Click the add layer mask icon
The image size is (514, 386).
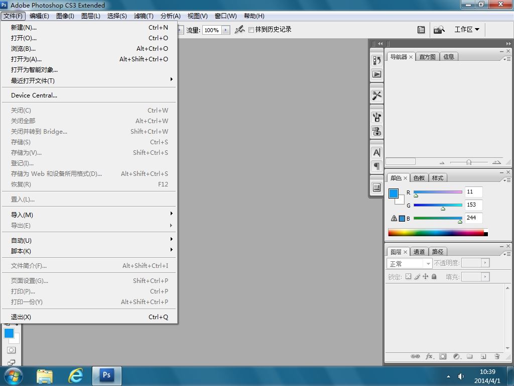click(x=443, y=356)
